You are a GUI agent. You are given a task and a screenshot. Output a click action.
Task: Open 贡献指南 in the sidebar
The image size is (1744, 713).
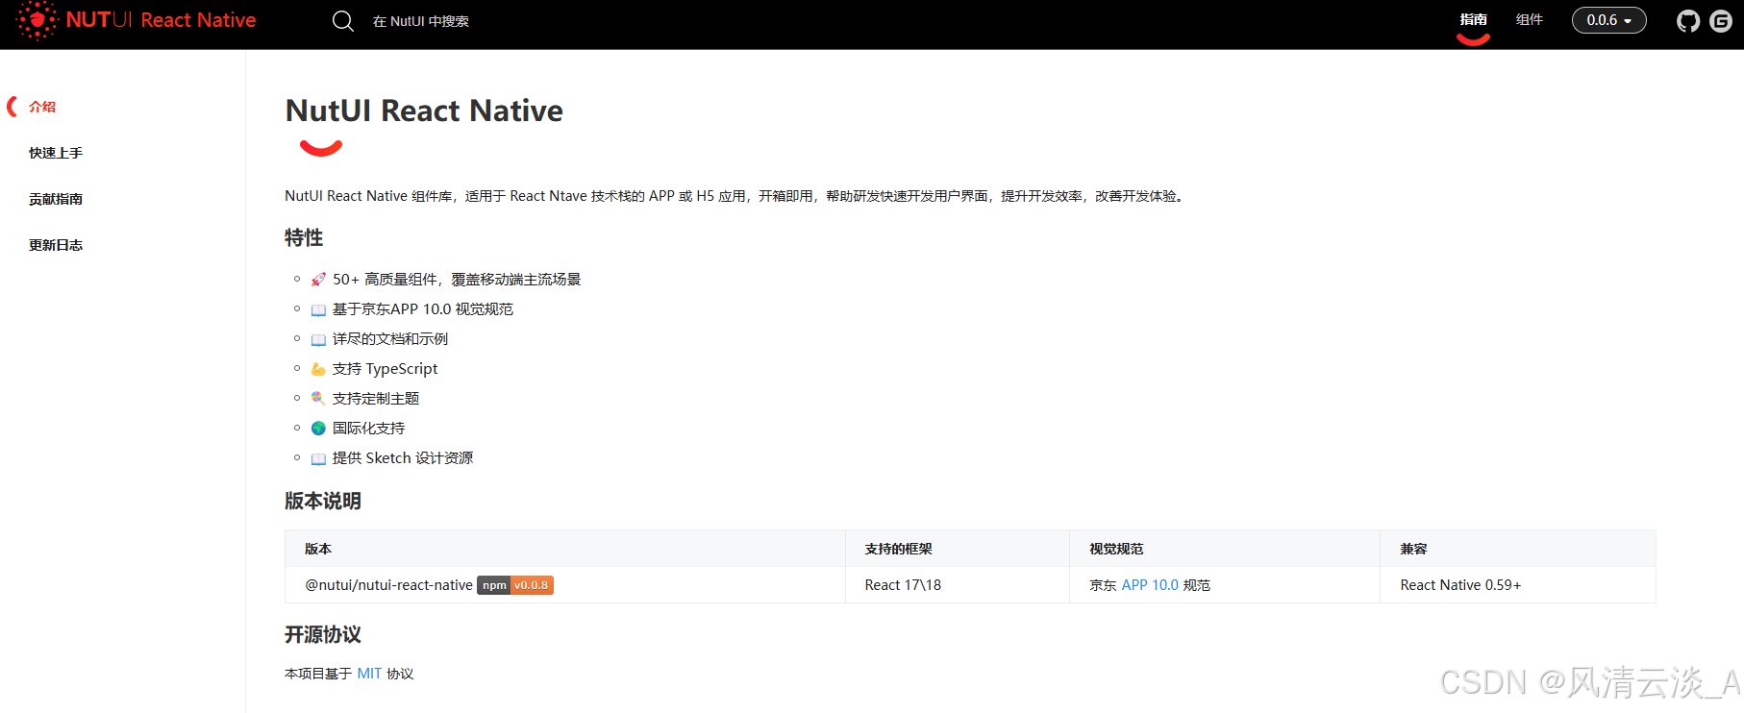(56, 199)
